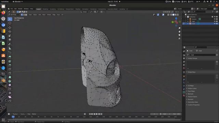Toggle X-ray display in viewport header
Viewport: 219px width, 123px height.
[x=168, y=15]
